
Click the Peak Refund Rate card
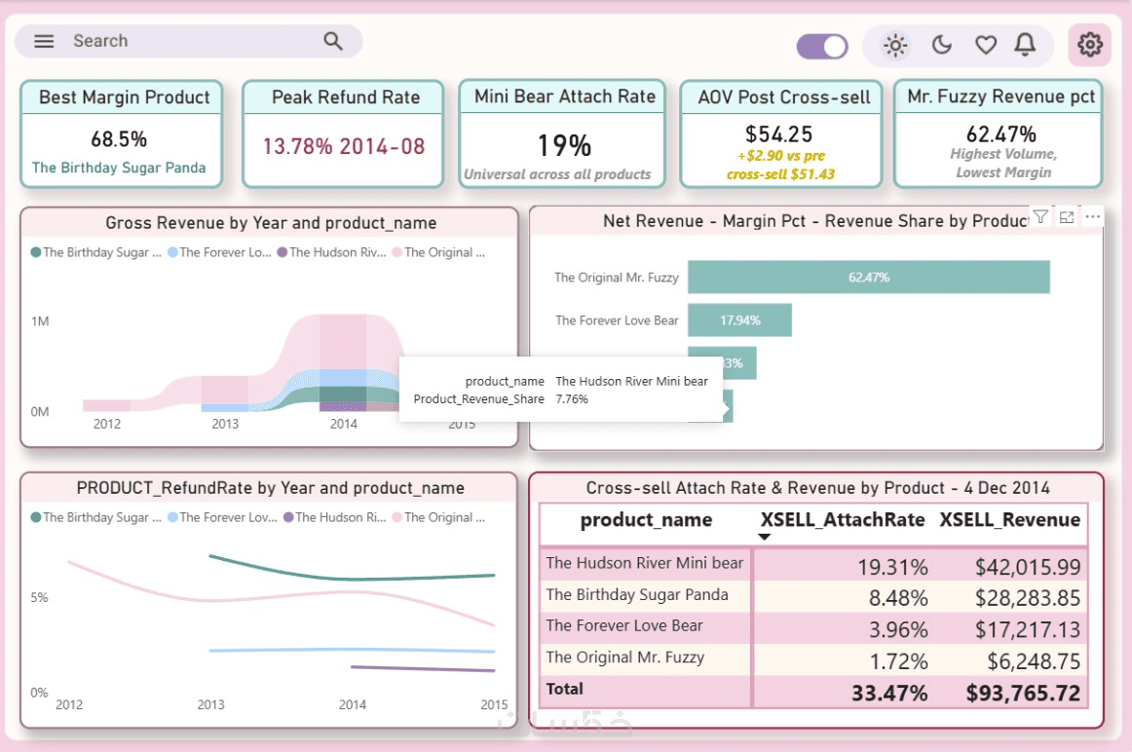point(343,134)
